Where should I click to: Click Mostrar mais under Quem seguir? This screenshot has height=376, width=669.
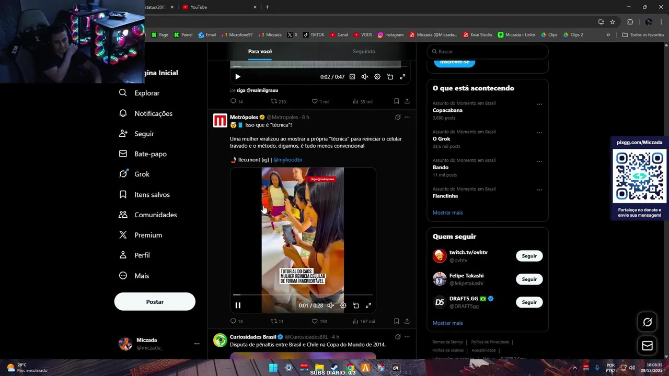tap(447, 323)
